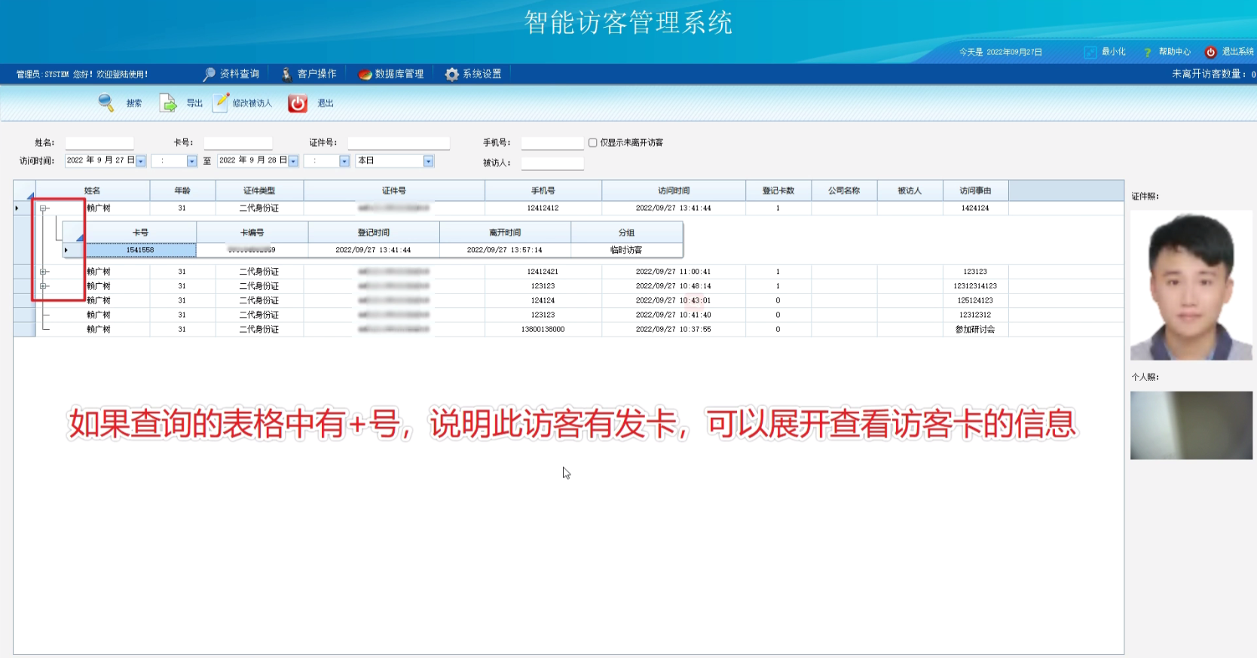Click the 修改被访人 pencil icon
Screen dimensions: 1257x658
click(x=221, y=102)
